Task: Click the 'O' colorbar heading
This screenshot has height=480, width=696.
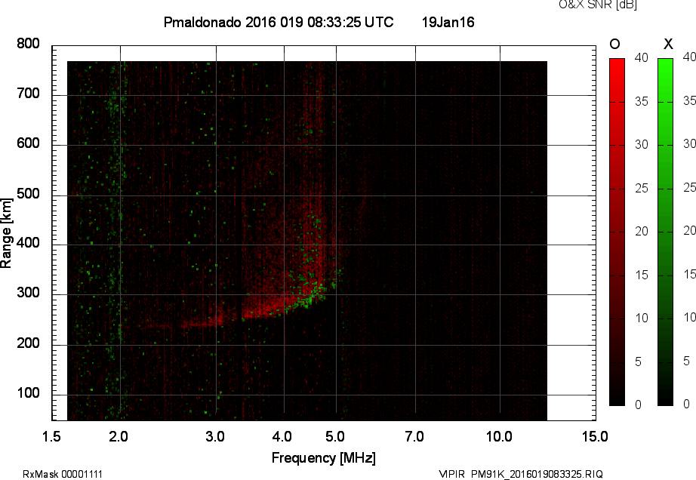Action: [x=614, y=44]
